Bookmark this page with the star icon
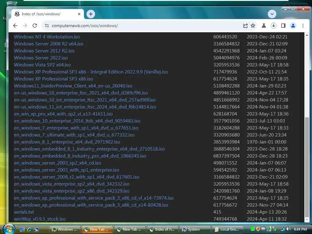The image size is (312, 234). [x=253, y=26]
